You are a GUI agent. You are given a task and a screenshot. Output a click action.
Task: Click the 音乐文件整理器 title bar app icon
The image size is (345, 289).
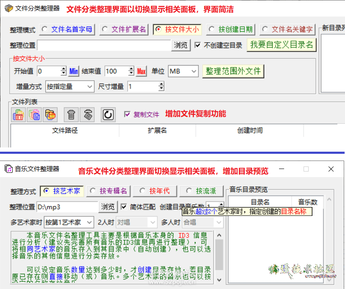8,169
